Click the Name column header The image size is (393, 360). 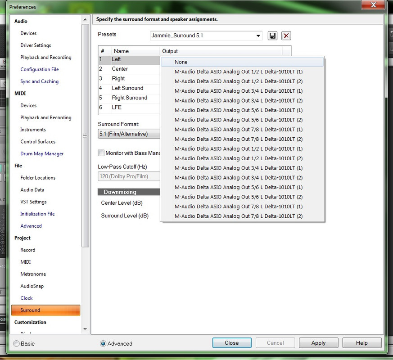[135, 51]
